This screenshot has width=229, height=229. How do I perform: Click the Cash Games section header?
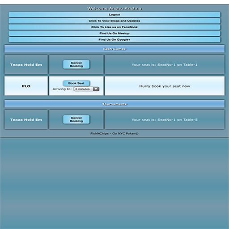114,49
